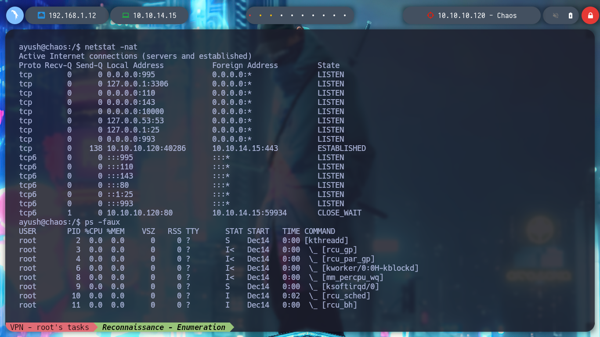Screen dimensions: 600x337
Task: Click the START column header
Action: tap(258, 231)
